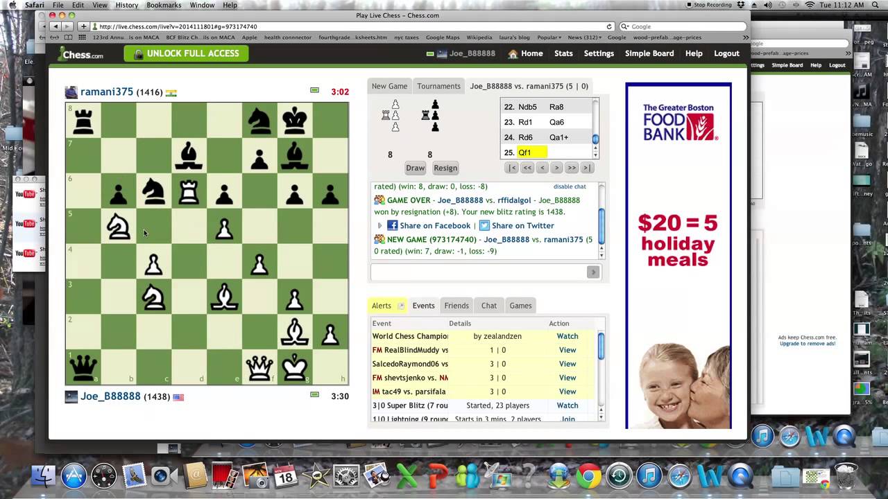This screenshot has width=888, height=499.
Task: Click the Chess.com logo
Action: point(82,53)
